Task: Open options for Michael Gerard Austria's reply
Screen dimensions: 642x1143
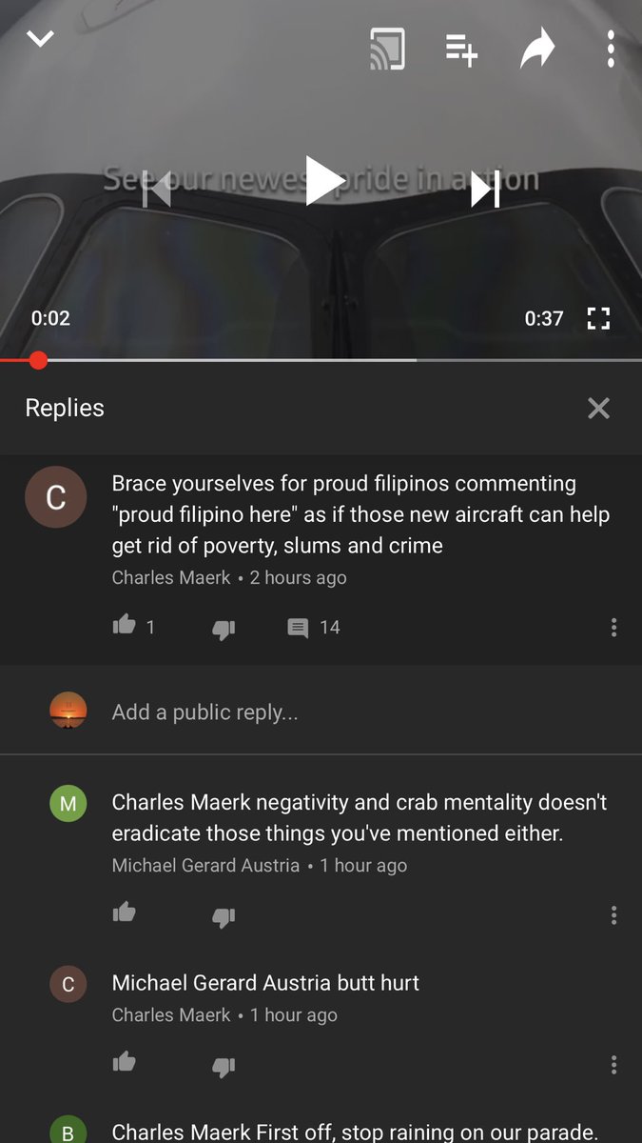Action: (x=614, y=915)
